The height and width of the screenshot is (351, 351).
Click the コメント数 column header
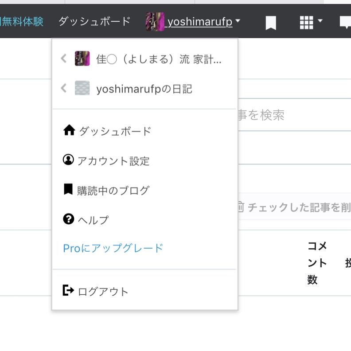[x=317, y=263]
